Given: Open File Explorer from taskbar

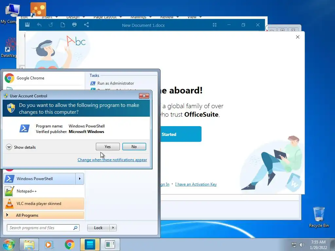Looking at the screenshot, I should tap(29, 244).
